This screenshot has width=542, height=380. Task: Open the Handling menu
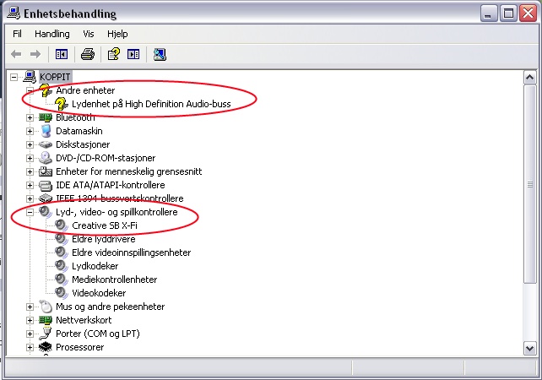click(x=52, y=34)
